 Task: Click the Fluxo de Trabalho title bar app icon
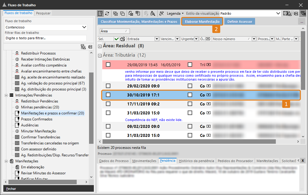point(4,5)
